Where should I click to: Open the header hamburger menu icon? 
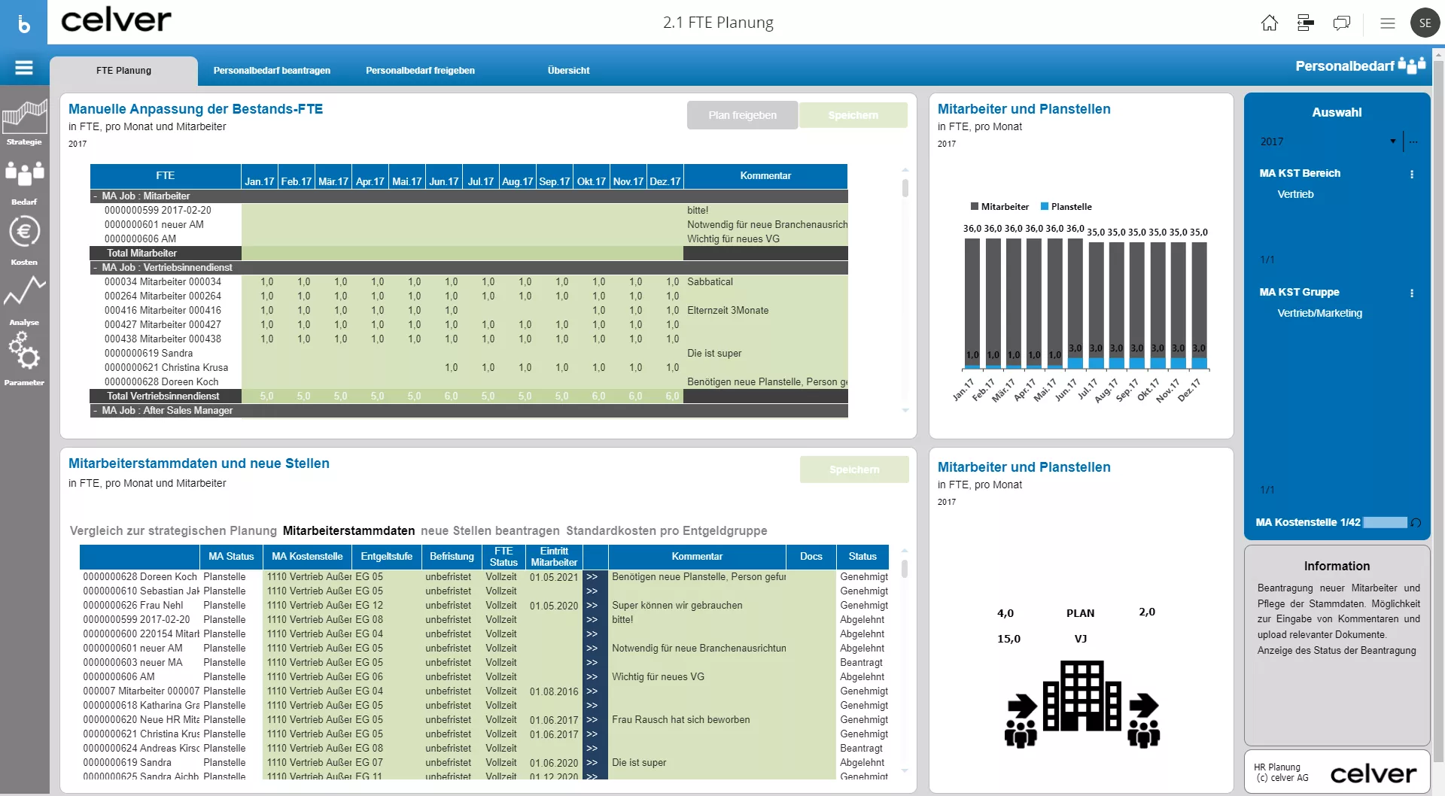pyautogui.click(x=1388, y=23)
